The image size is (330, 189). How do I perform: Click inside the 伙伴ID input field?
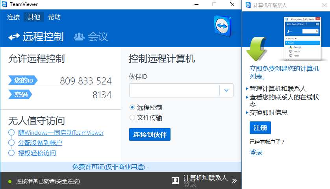pyautogui.click(x=174, y=90)
